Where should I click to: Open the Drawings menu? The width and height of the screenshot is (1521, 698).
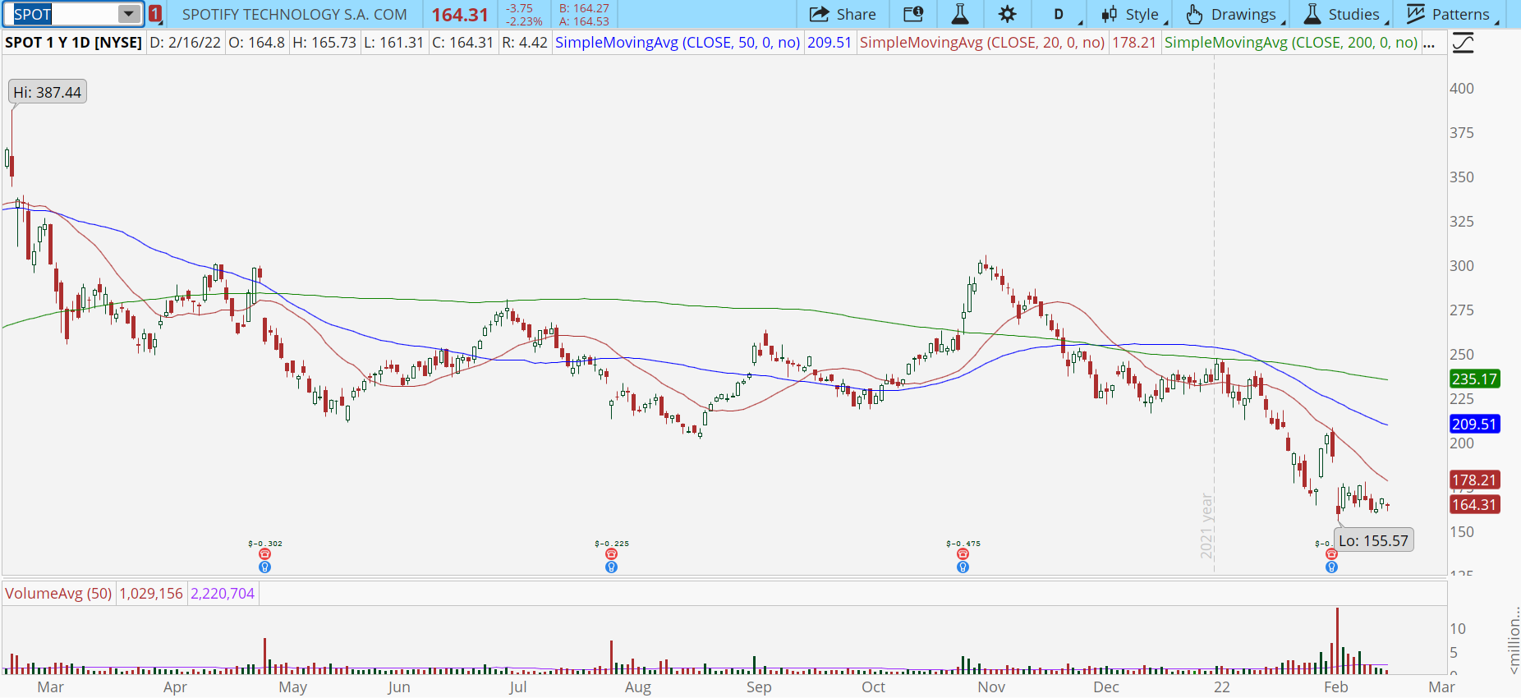pos(1234,14)
